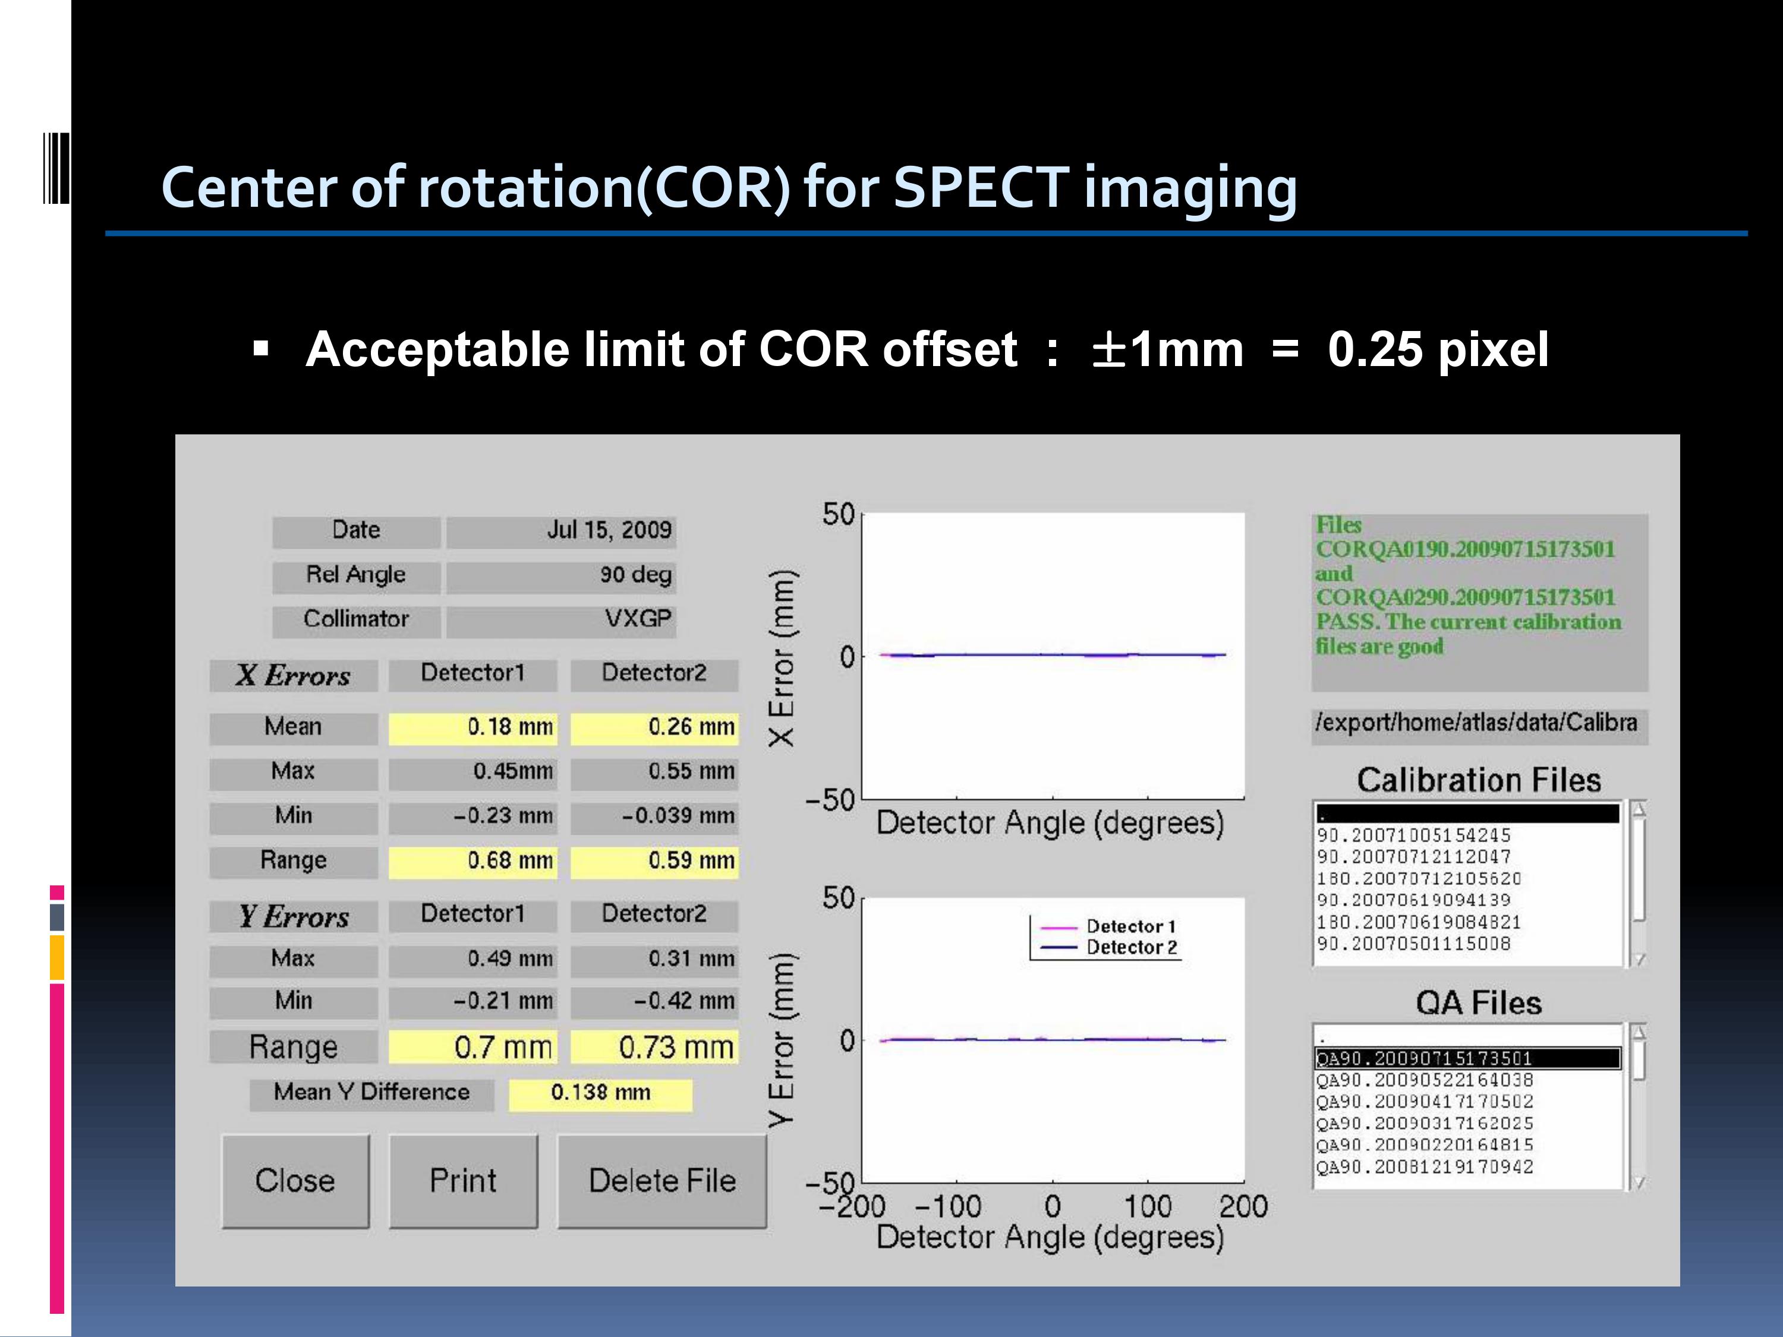Click the Calibration Files scrollbar down arrow
The width and height of the screenshot is (1783, 1337).
(x=1639, y=959)
